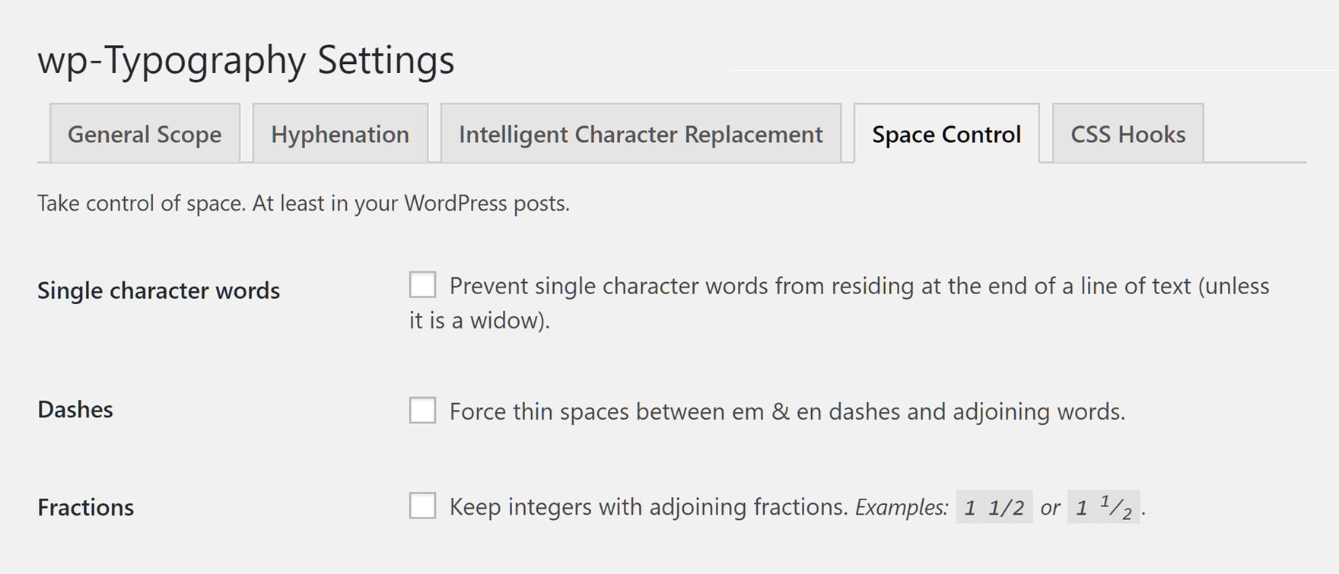Click the Dashes setting label

[x=75, y=409]
